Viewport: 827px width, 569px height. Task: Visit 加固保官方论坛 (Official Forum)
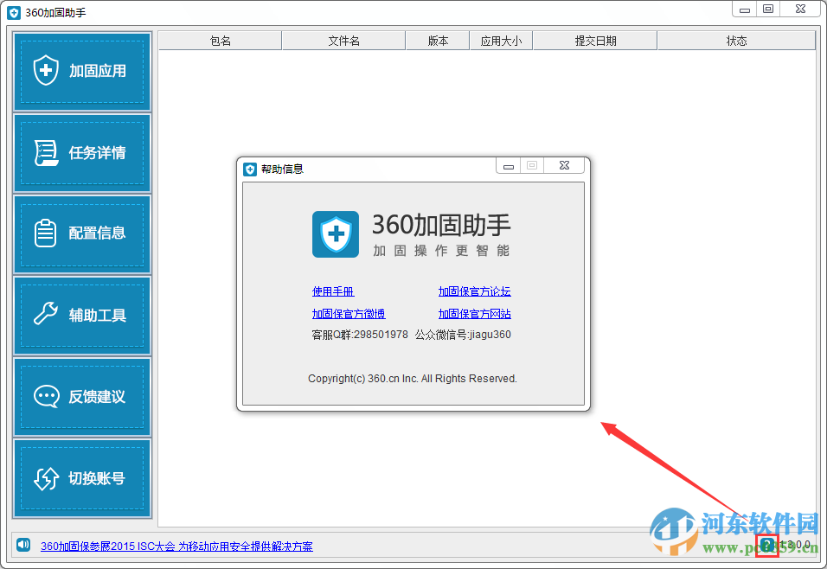(x=474, y=291)
